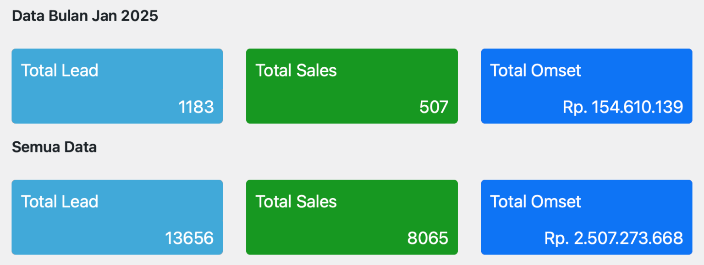Click the "Data Bulan Jan 2025" heading
704x265 pixels.
coord(85,16)
